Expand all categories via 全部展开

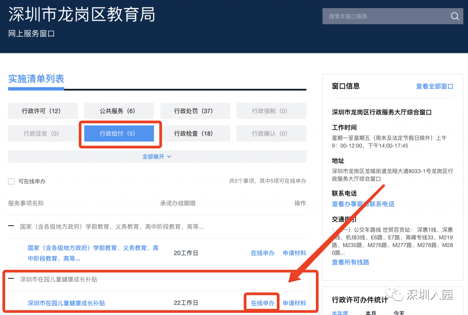point(157,156)
